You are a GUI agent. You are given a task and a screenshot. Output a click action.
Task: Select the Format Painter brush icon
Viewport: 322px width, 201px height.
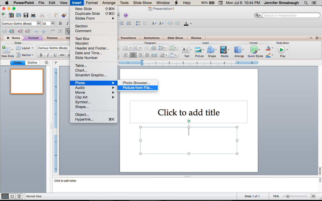point(64,15)
